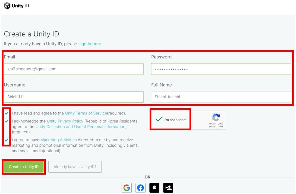296x194 pixels.
Task: Open the reCAPTCHA Terms link
Action: (220, 126)
